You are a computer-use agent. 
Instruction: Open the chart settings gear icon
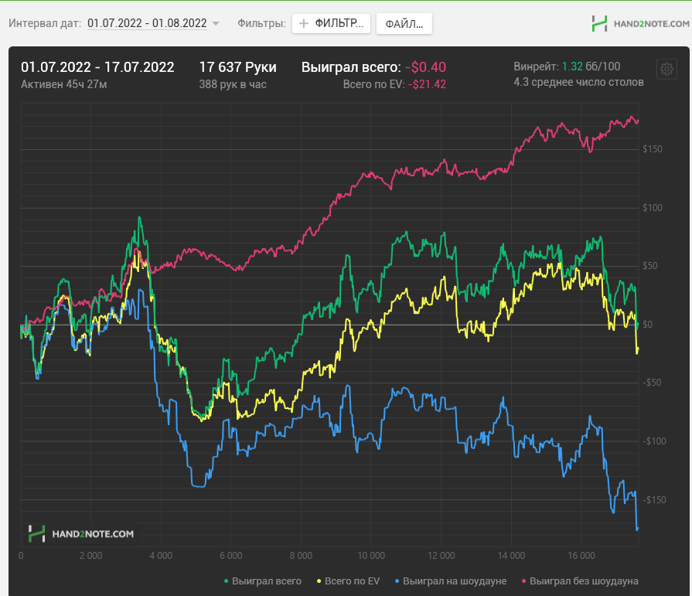(x=666, y=69)
